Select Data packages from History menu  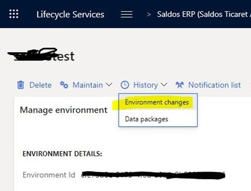pos(147,119)
